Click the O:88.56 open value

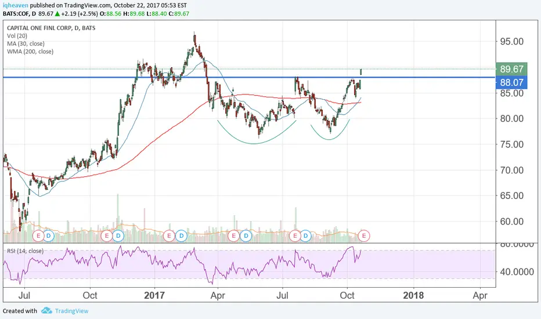coord(111,14)
